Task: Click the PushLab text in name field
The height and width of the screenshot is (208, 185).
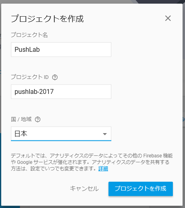Action: [x=27, y=49]
